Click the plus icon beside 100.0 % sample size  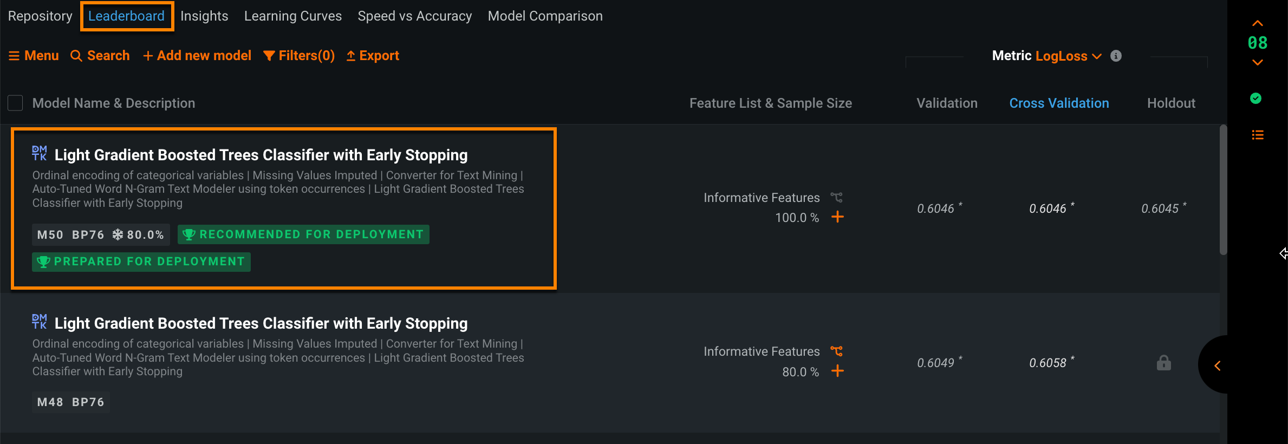[837, 217]
